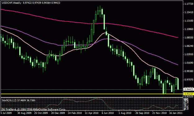Click the 1.15410 price axis label
Screen dimensions: 194x116
pyautogui.click(x=189, y=12)
